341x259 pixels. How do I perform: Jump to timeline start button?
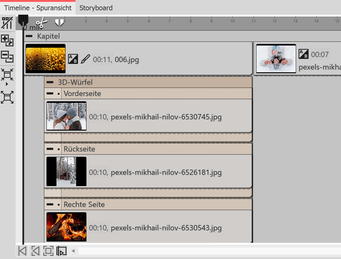22,251
